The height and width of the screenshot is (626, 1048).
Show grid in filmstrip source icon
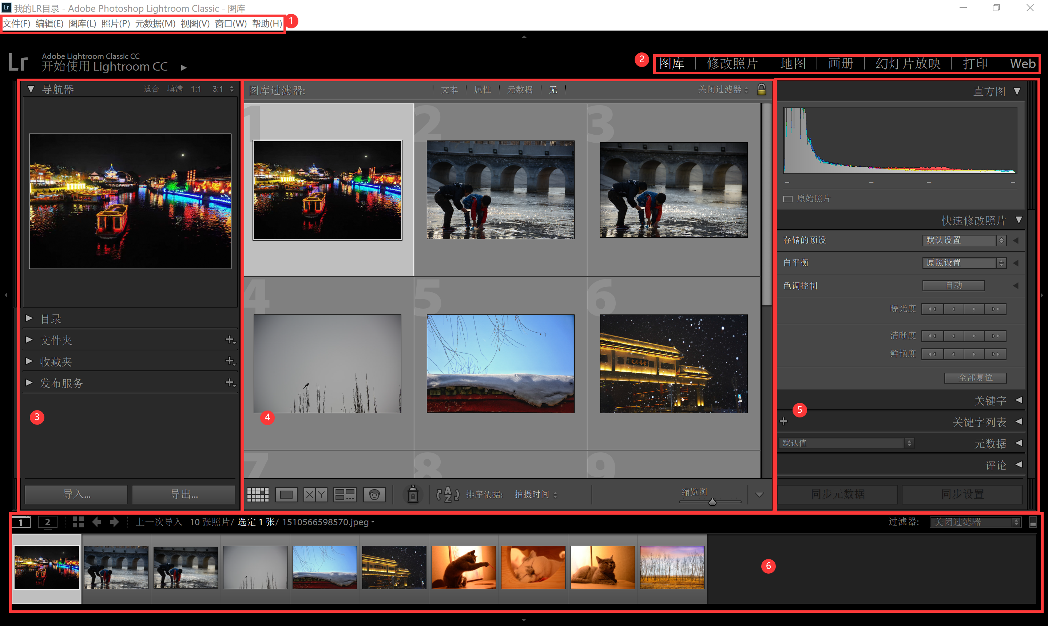[78, 522]
